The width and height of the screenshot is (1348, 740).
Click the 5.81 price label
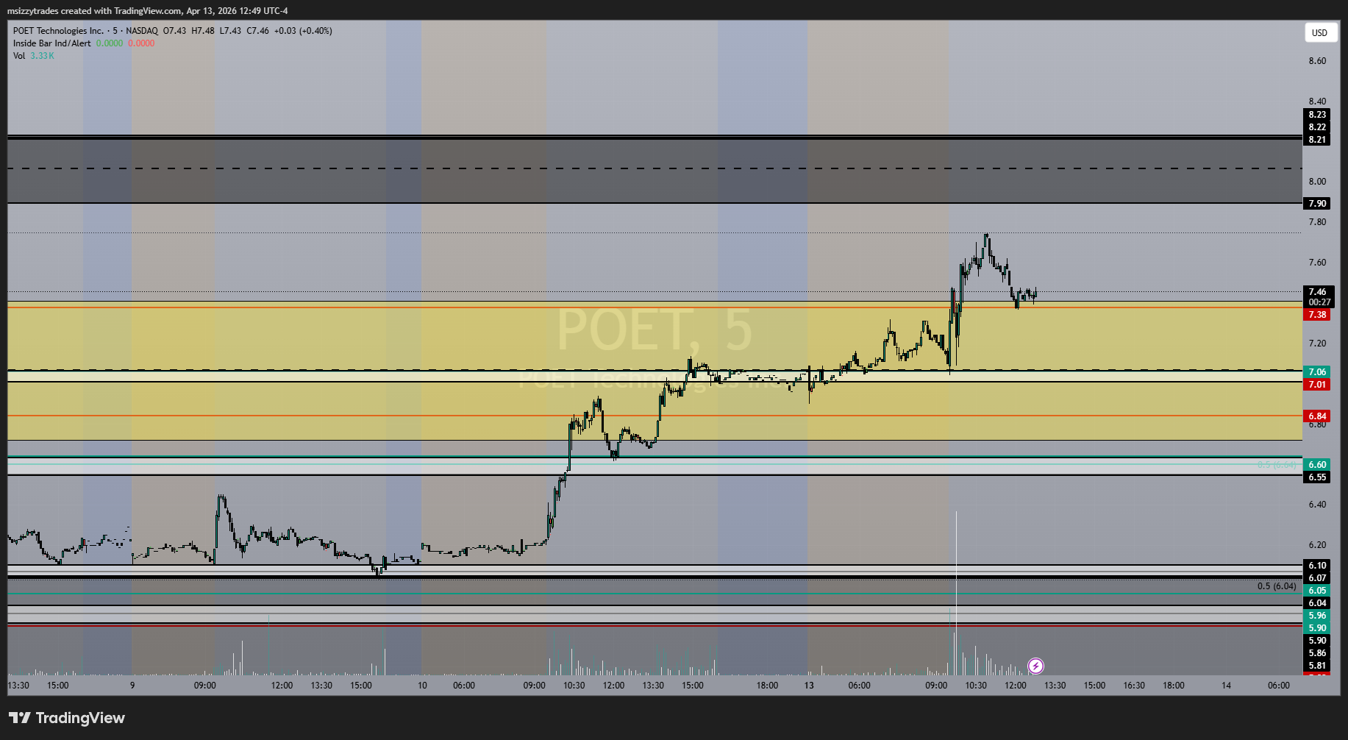[x=1317, y=666]
